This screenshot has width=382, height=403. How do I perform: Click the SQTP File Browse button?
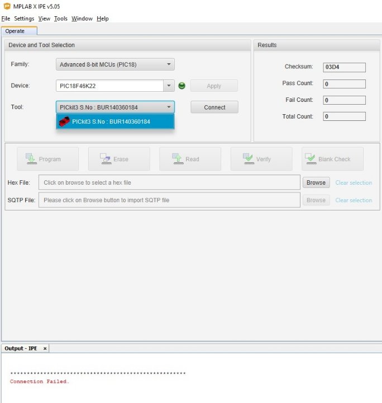click(316, 200)
